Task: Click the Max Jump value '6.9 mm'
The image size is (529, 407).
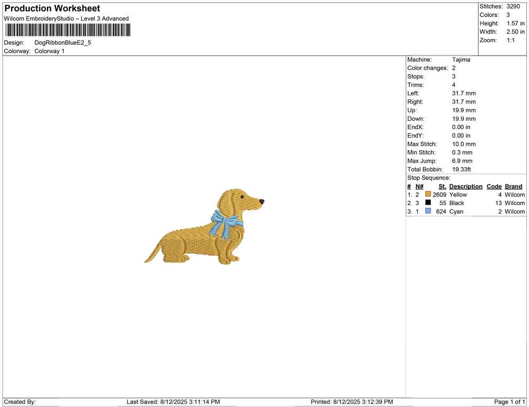Action: pyautogui.click(x=462, y=161)
